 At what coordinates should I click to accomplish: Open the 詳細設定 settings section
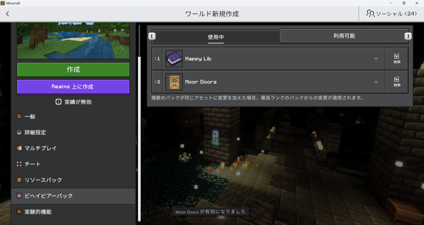(x=73, y=132)
